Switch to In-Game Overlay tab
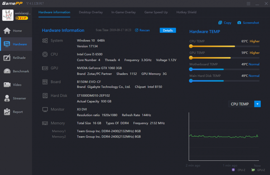Image resolution: width=270 pixels, height=175 pixels. [x=123, y=12]
